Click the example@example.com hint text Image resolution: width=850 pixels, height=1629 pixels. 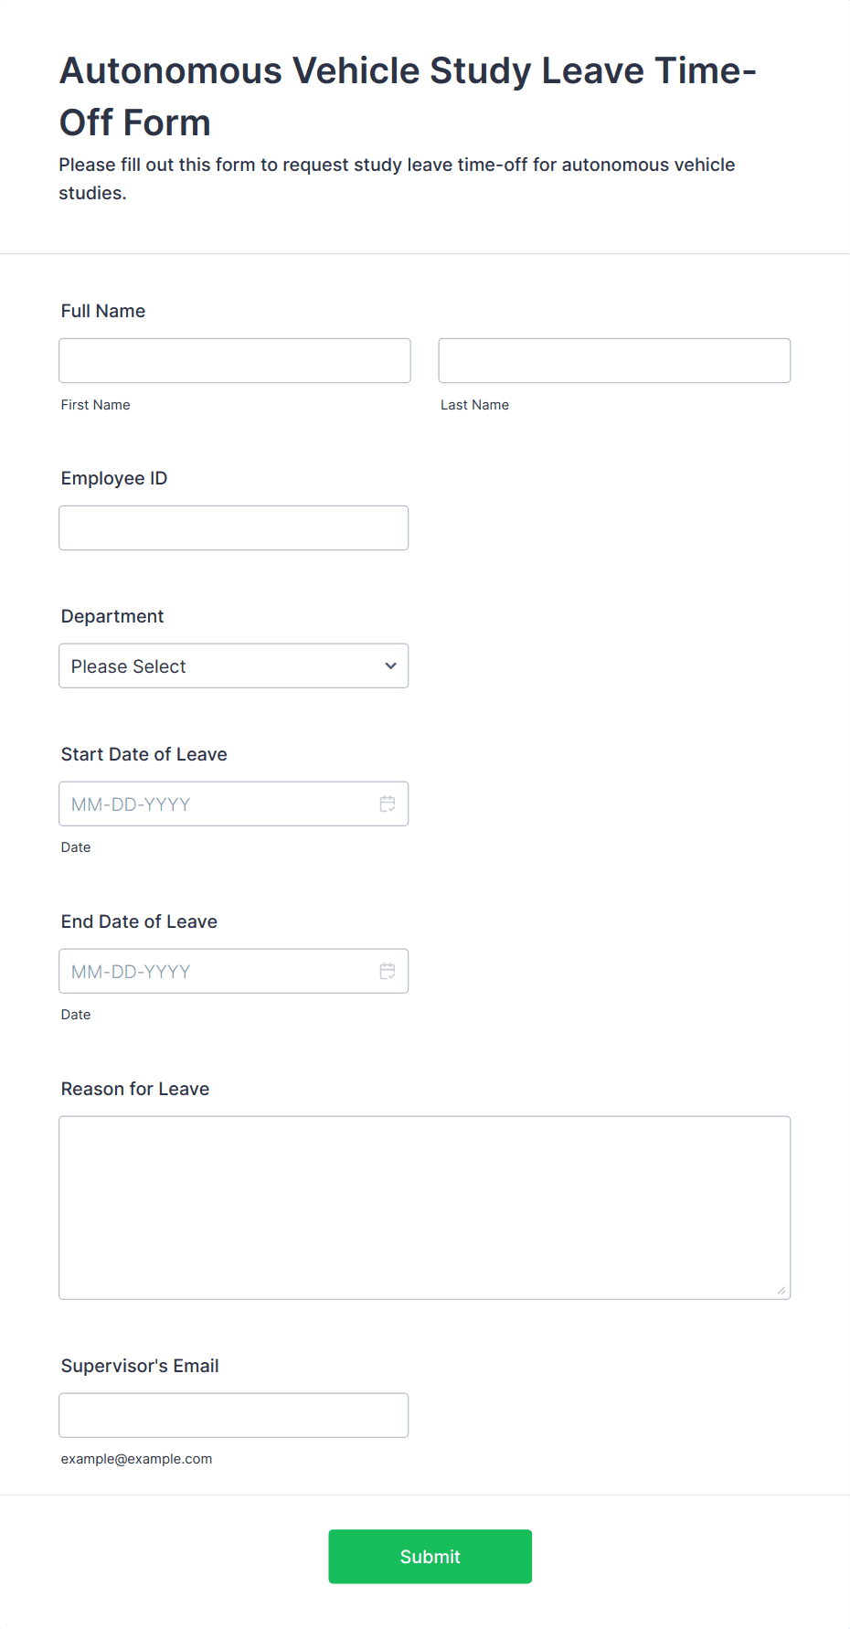click(x=136, y=1459)
